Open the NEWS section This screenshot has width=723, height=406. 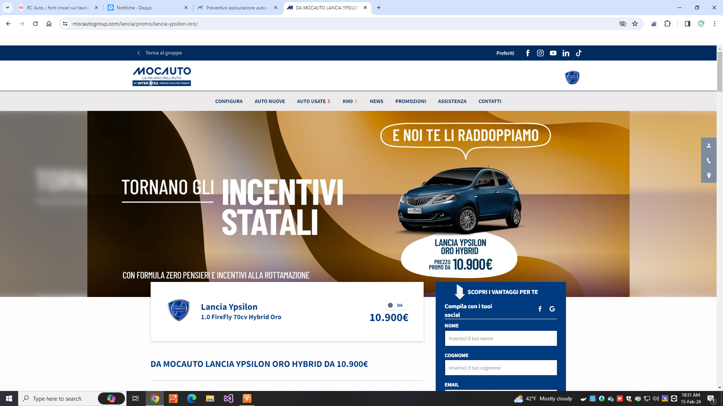377,101
